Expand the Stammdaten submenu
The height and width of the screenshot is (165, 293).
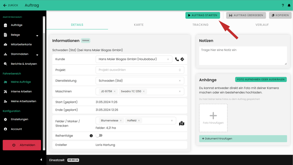pos(37,55)
